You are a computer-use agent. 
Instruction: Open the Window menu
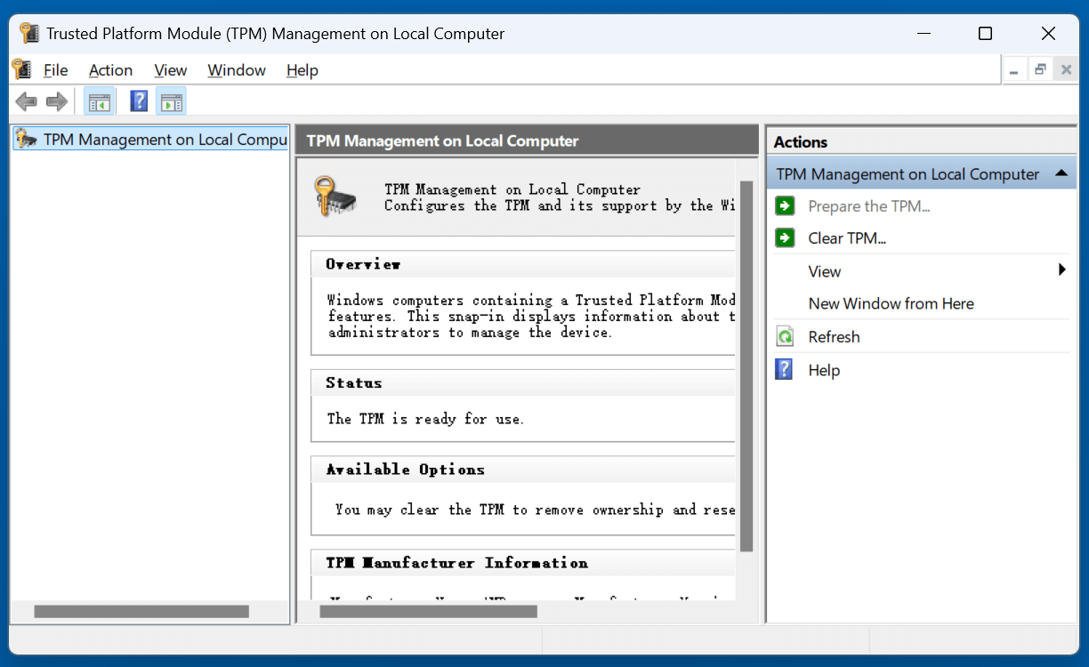click(237, 70)
